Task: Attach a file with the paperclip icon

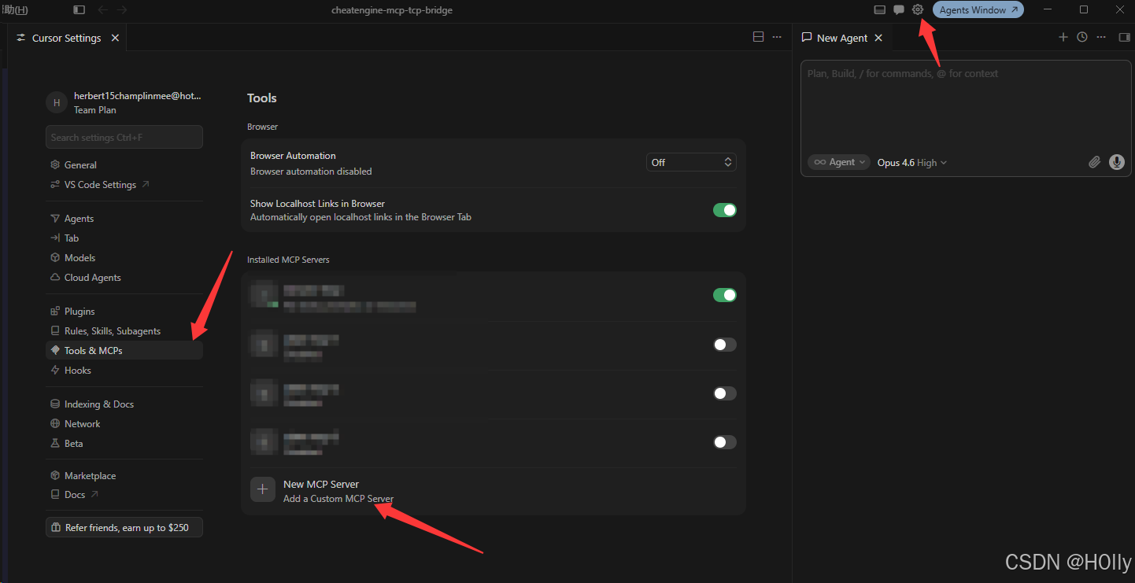Action: click(x=1094, y=162)
